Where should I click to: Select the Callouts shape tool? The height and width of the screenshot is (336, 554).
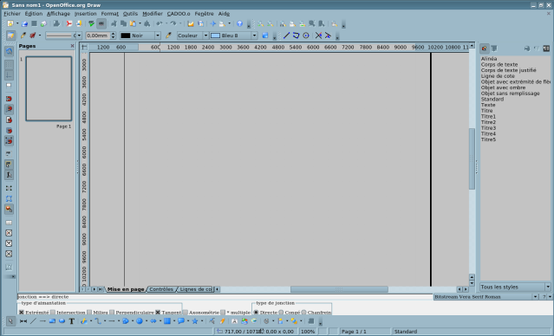tap(181, 321)
